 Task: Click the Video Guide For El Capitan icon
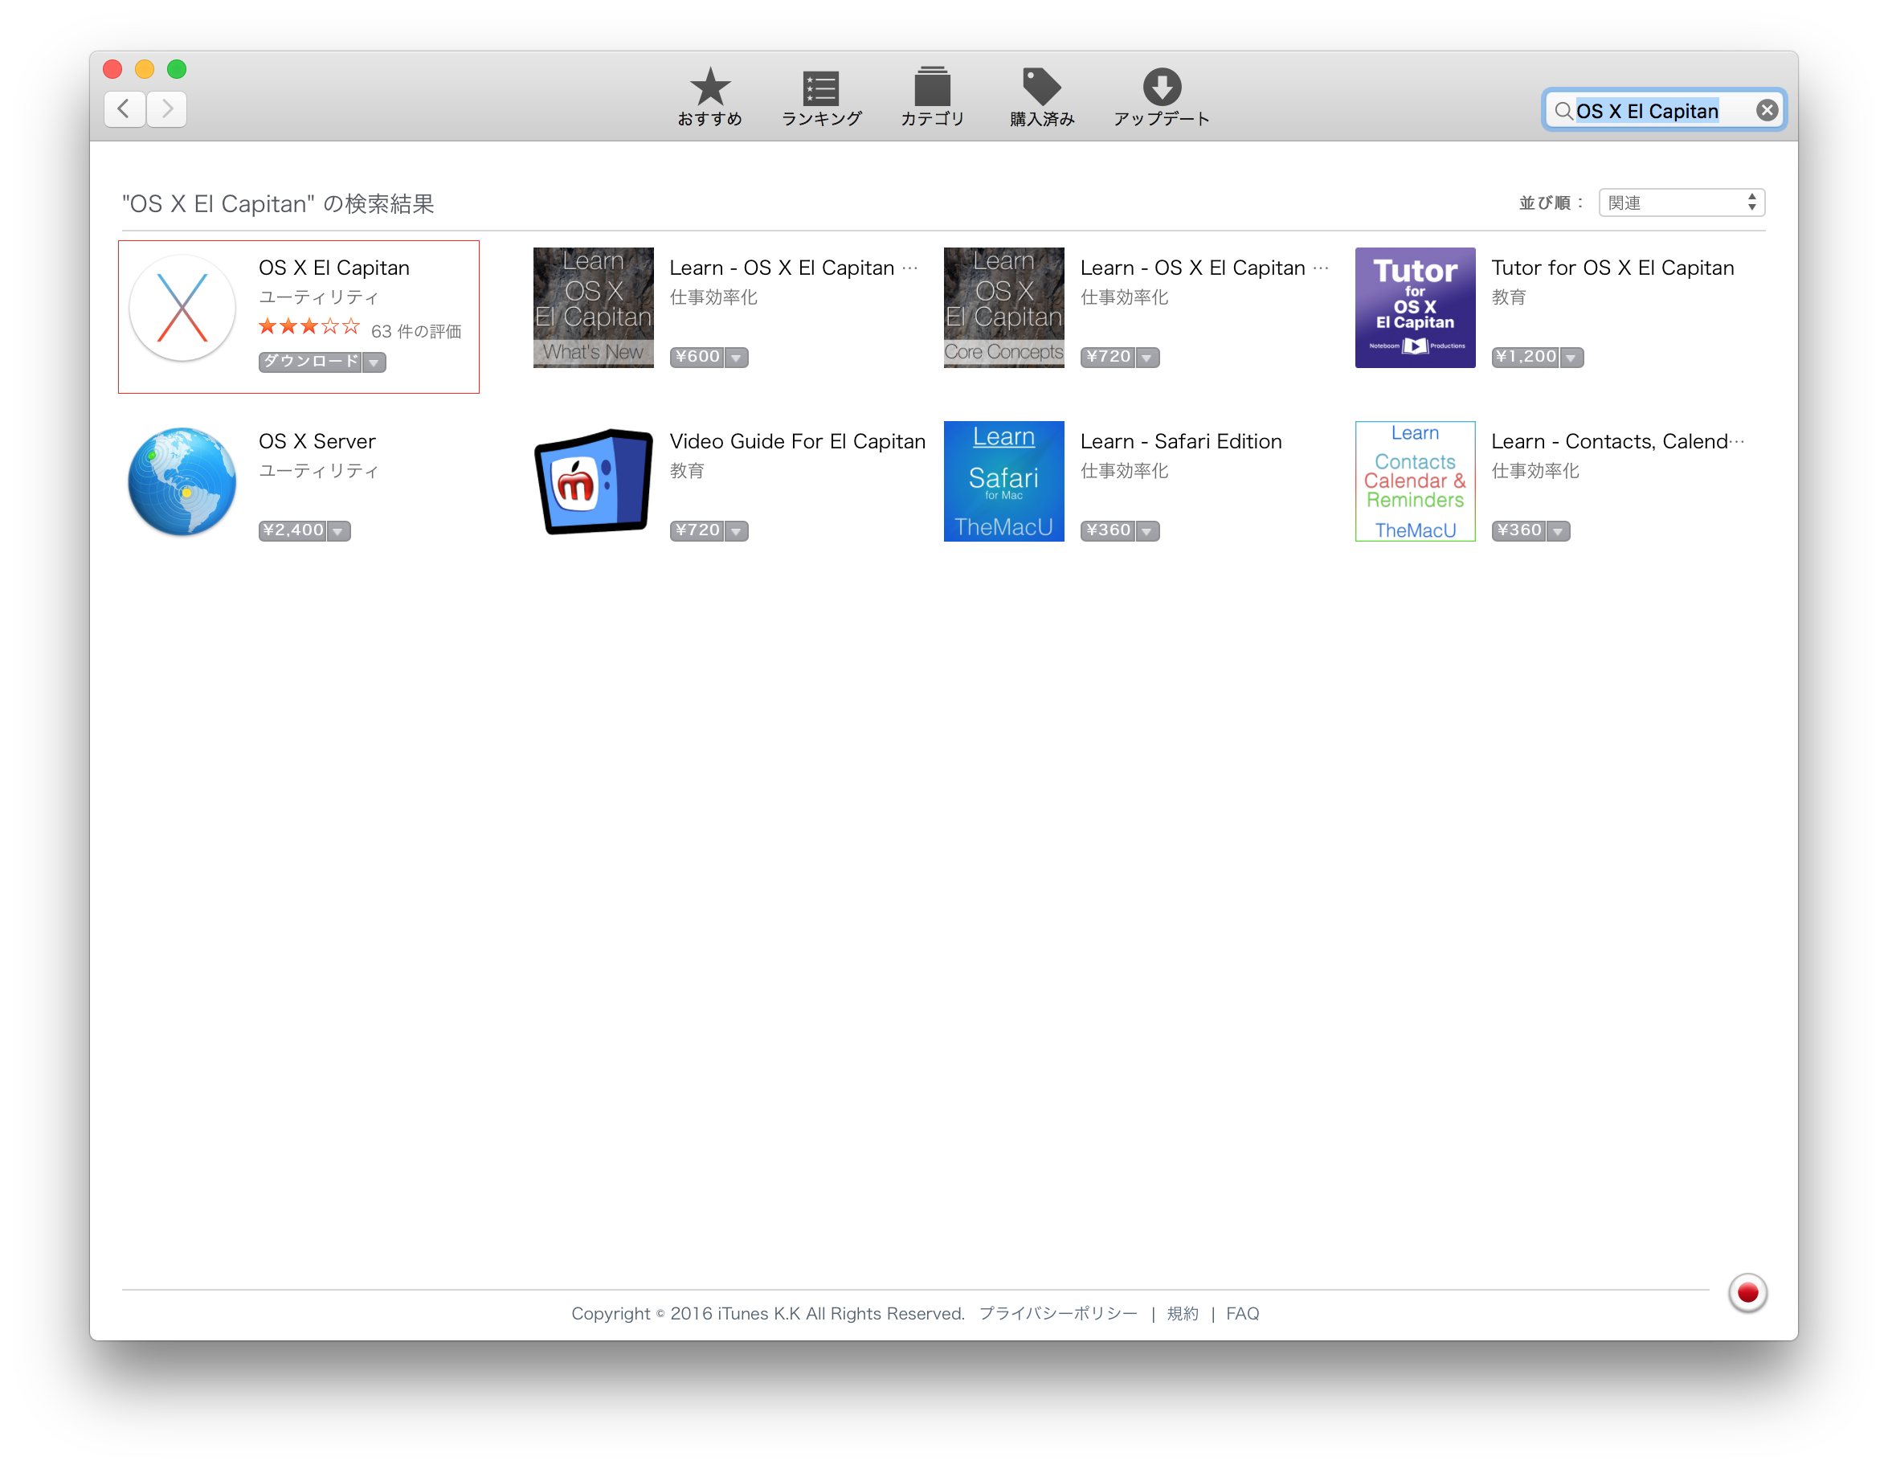[x=593, y=481]
